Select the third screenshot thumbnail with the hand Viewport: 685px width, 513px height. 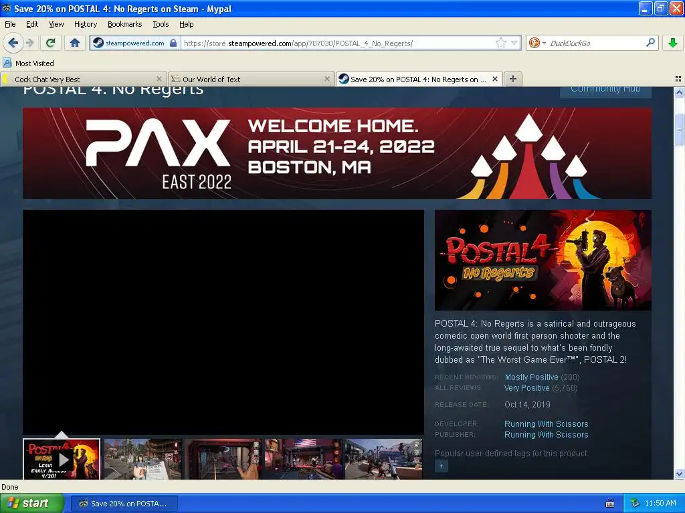point(223,459)
